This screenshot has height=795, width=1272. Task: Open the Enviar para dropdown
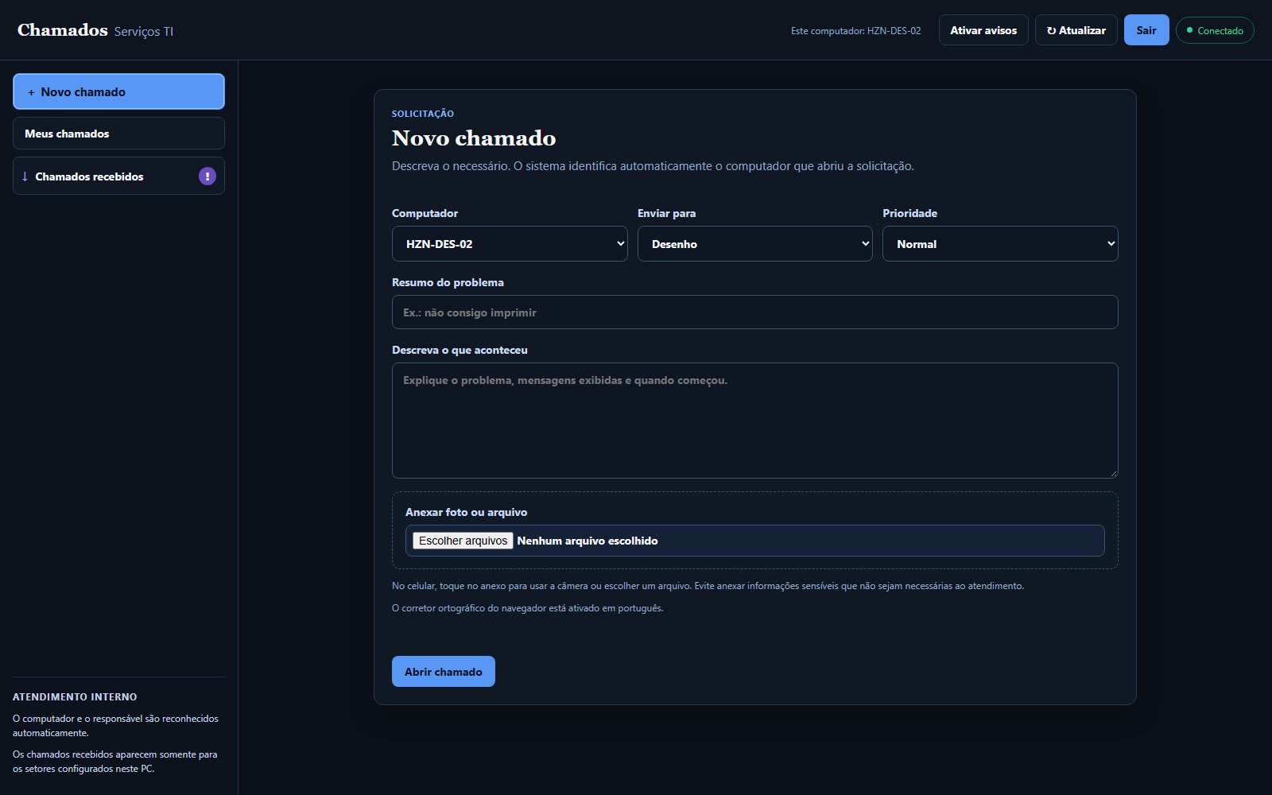(x=755, y=244)
